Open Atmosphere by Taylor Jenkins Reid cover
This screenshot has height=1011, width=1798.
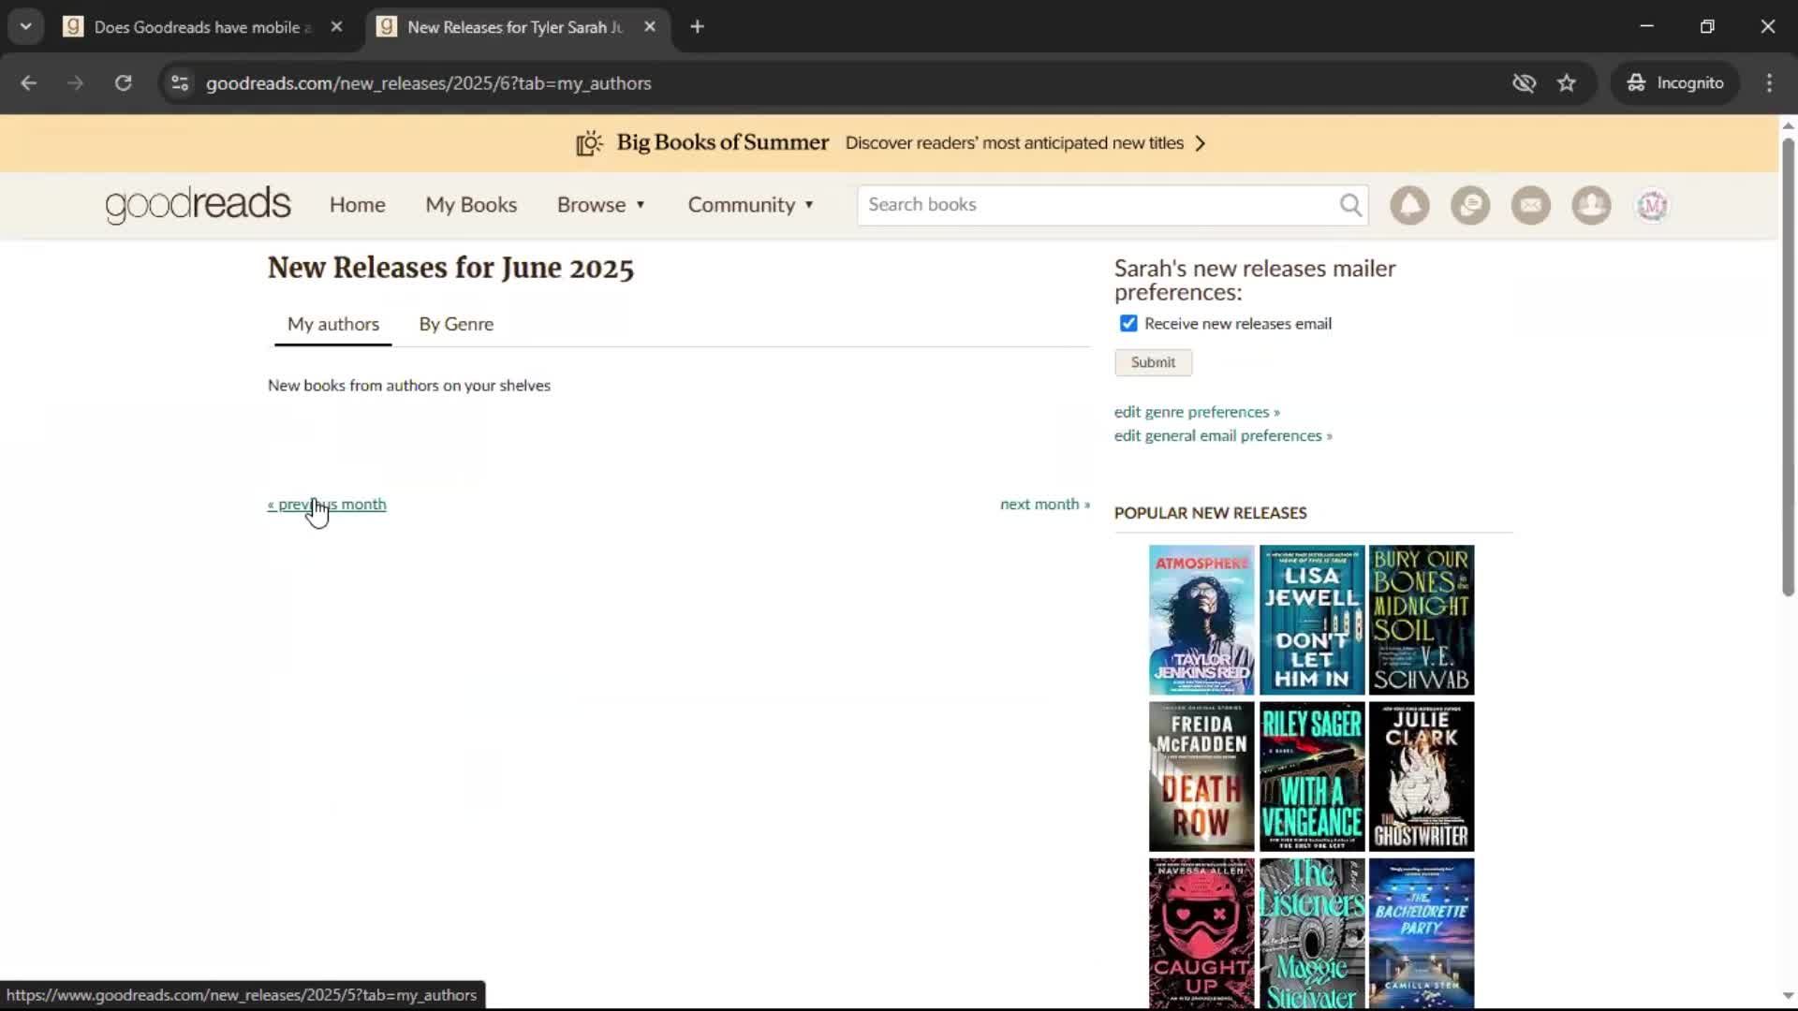pos(1201,620)
